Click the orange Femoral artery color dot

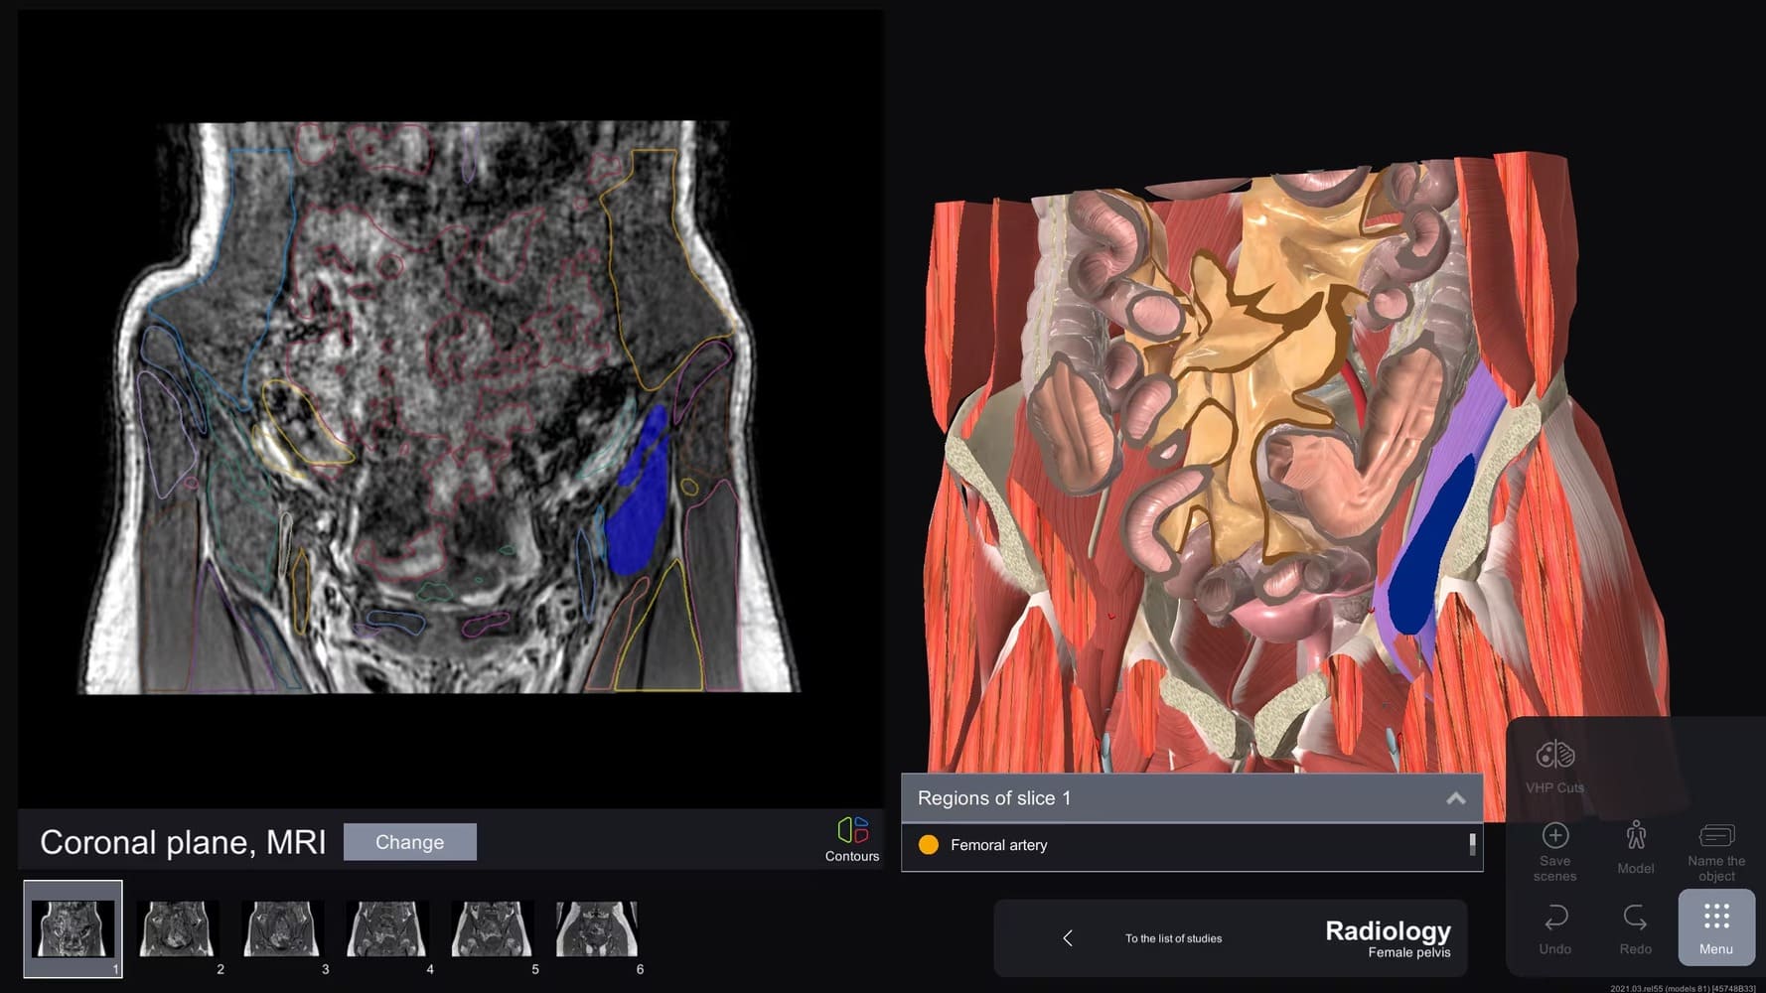click(929, 845)
